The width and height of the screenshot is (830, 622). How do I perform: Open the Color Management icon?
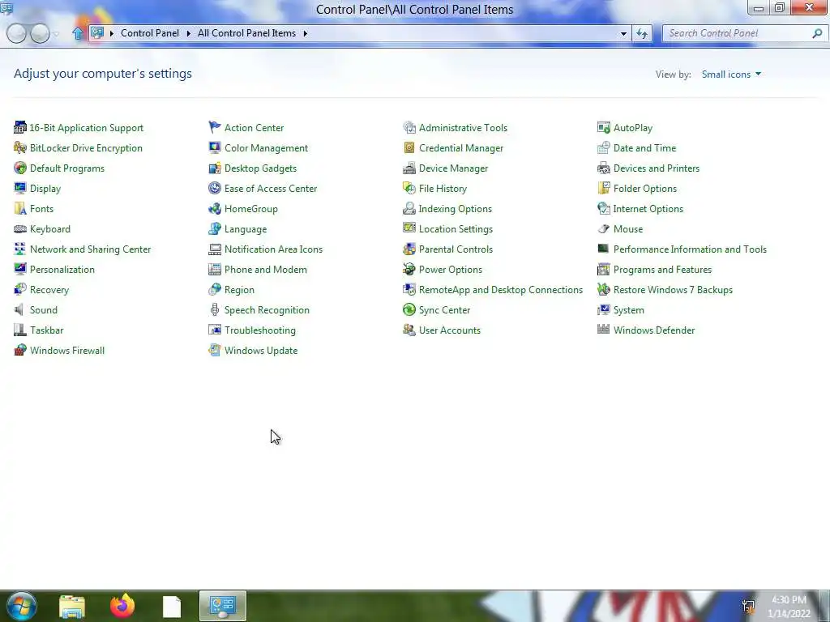214,147
